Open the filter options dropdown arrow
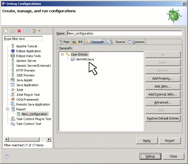 tap(39, 31)
